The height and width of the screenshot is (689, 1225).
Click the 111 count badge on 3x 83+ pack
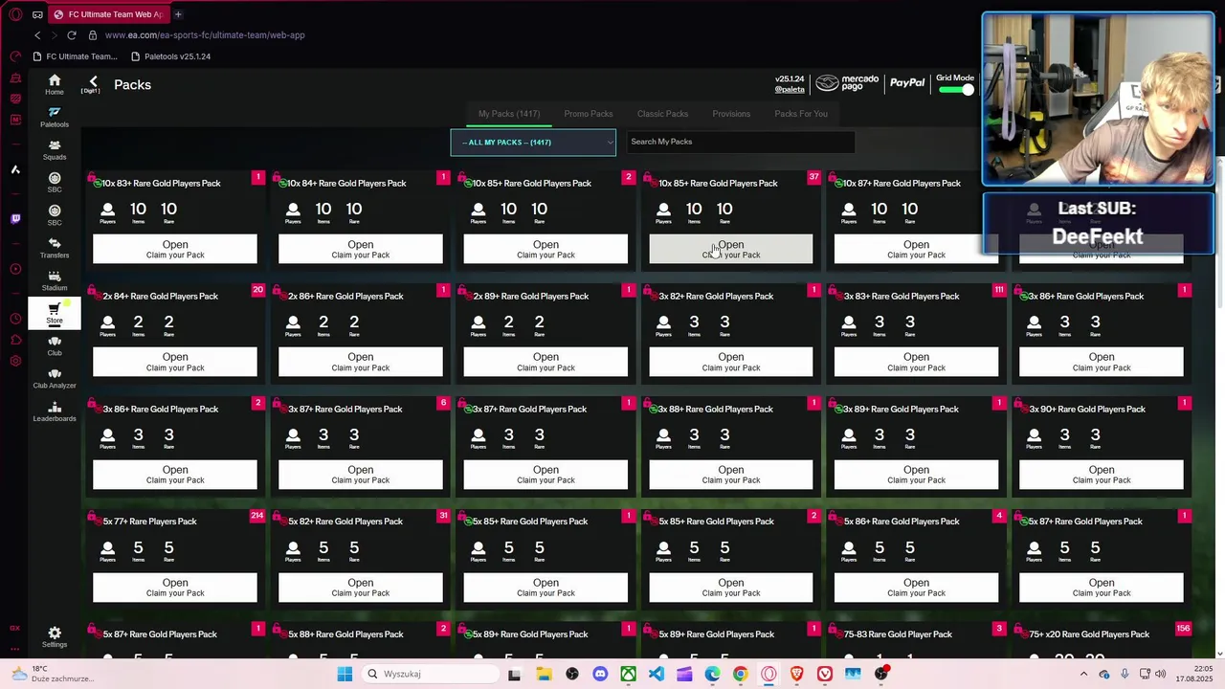(x=999, y=290)
